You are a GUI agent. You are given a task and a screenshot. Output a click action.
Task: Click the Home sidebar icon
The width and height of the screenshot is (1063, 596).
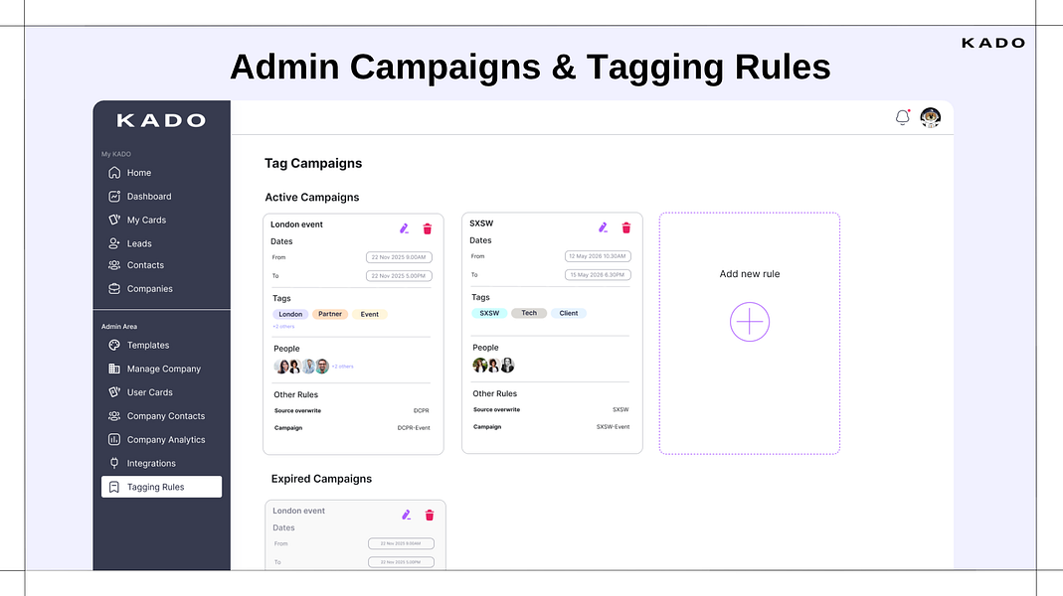click(x=114, y=173)
